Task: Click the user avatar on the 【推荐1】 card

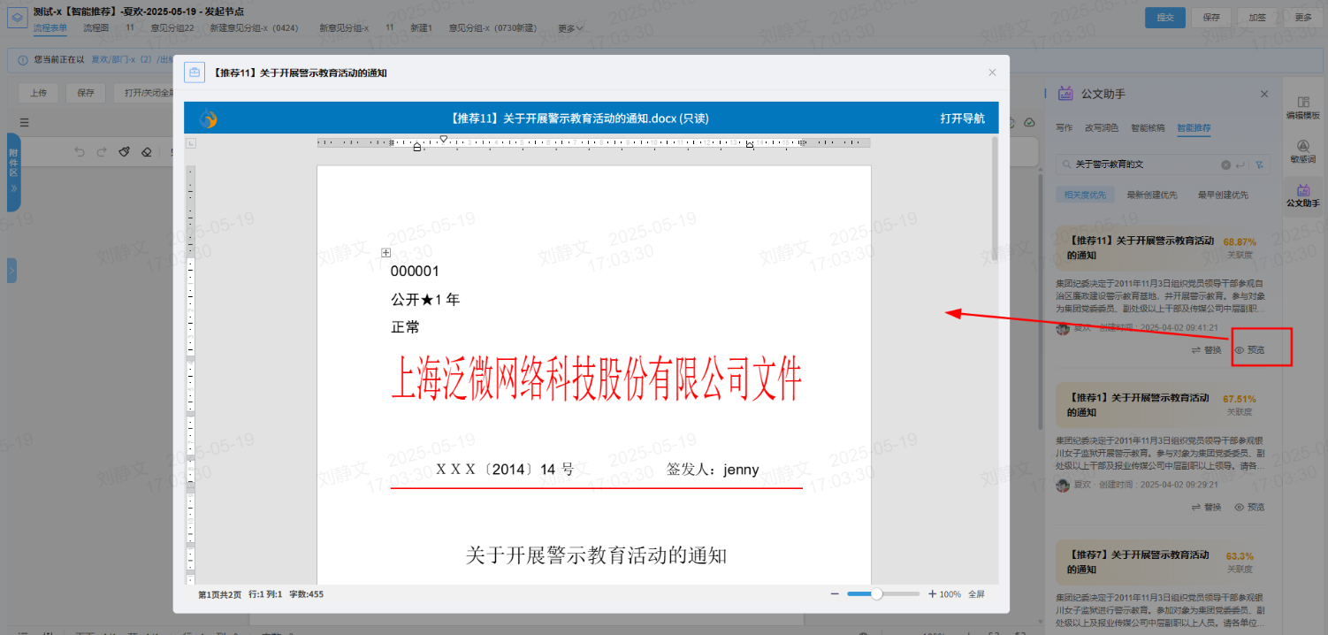Action: (x=1063, y=485)
